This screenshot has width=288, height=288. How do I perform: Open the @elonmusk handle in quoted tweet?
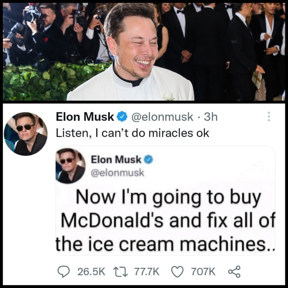pos(118,173)
